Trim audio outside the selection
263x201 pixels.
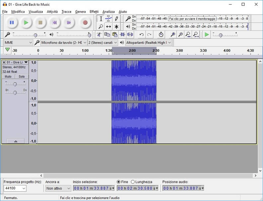coord(122,35)
